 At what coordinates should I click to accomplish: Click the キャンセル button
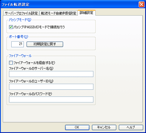coord(104,127)
